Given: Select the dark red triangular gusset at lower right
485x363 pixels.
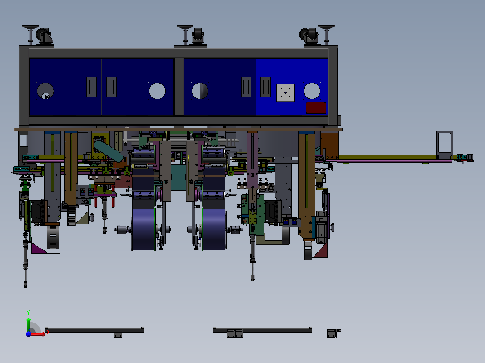Looking at the screenshot, I should point(320,251).
